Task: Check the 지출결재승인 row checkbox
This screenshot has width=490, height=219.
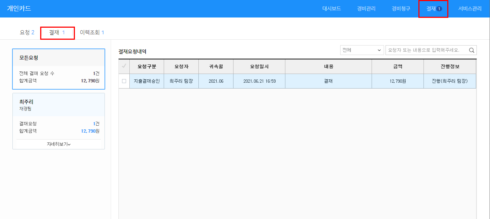Action: tap(124, 81)
